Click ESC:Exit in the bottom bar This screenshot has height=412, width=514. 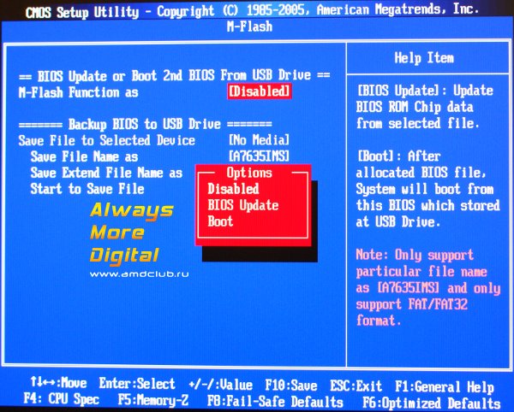click(356, 386)
